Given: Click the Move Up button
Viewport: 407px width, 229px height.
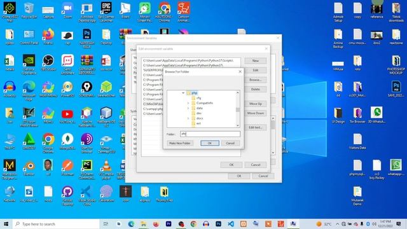Looking at the screenshot, I should point(256,104).
